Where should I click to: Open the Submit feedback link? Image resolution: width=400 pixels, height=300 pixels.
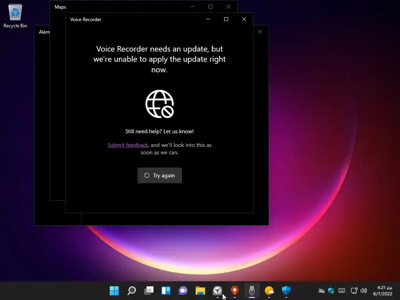point(128,145)
